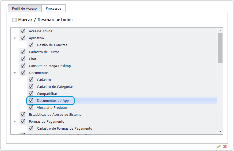Image resolution: width=234 pixels, height=151 pixels.
Task: Switch to the Perfil de Acesso tab
Action: [24, 8]
